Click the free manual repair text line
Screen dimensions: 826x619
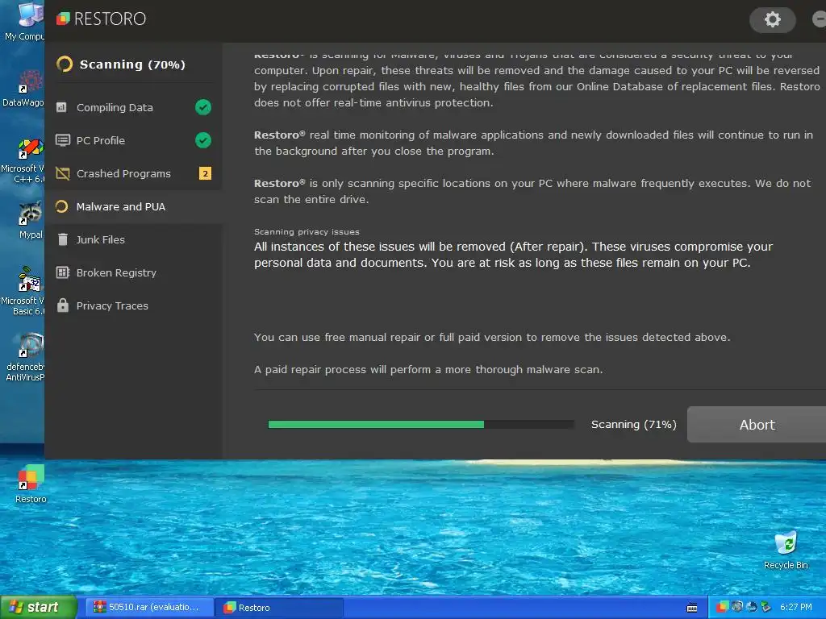[492, 337]
